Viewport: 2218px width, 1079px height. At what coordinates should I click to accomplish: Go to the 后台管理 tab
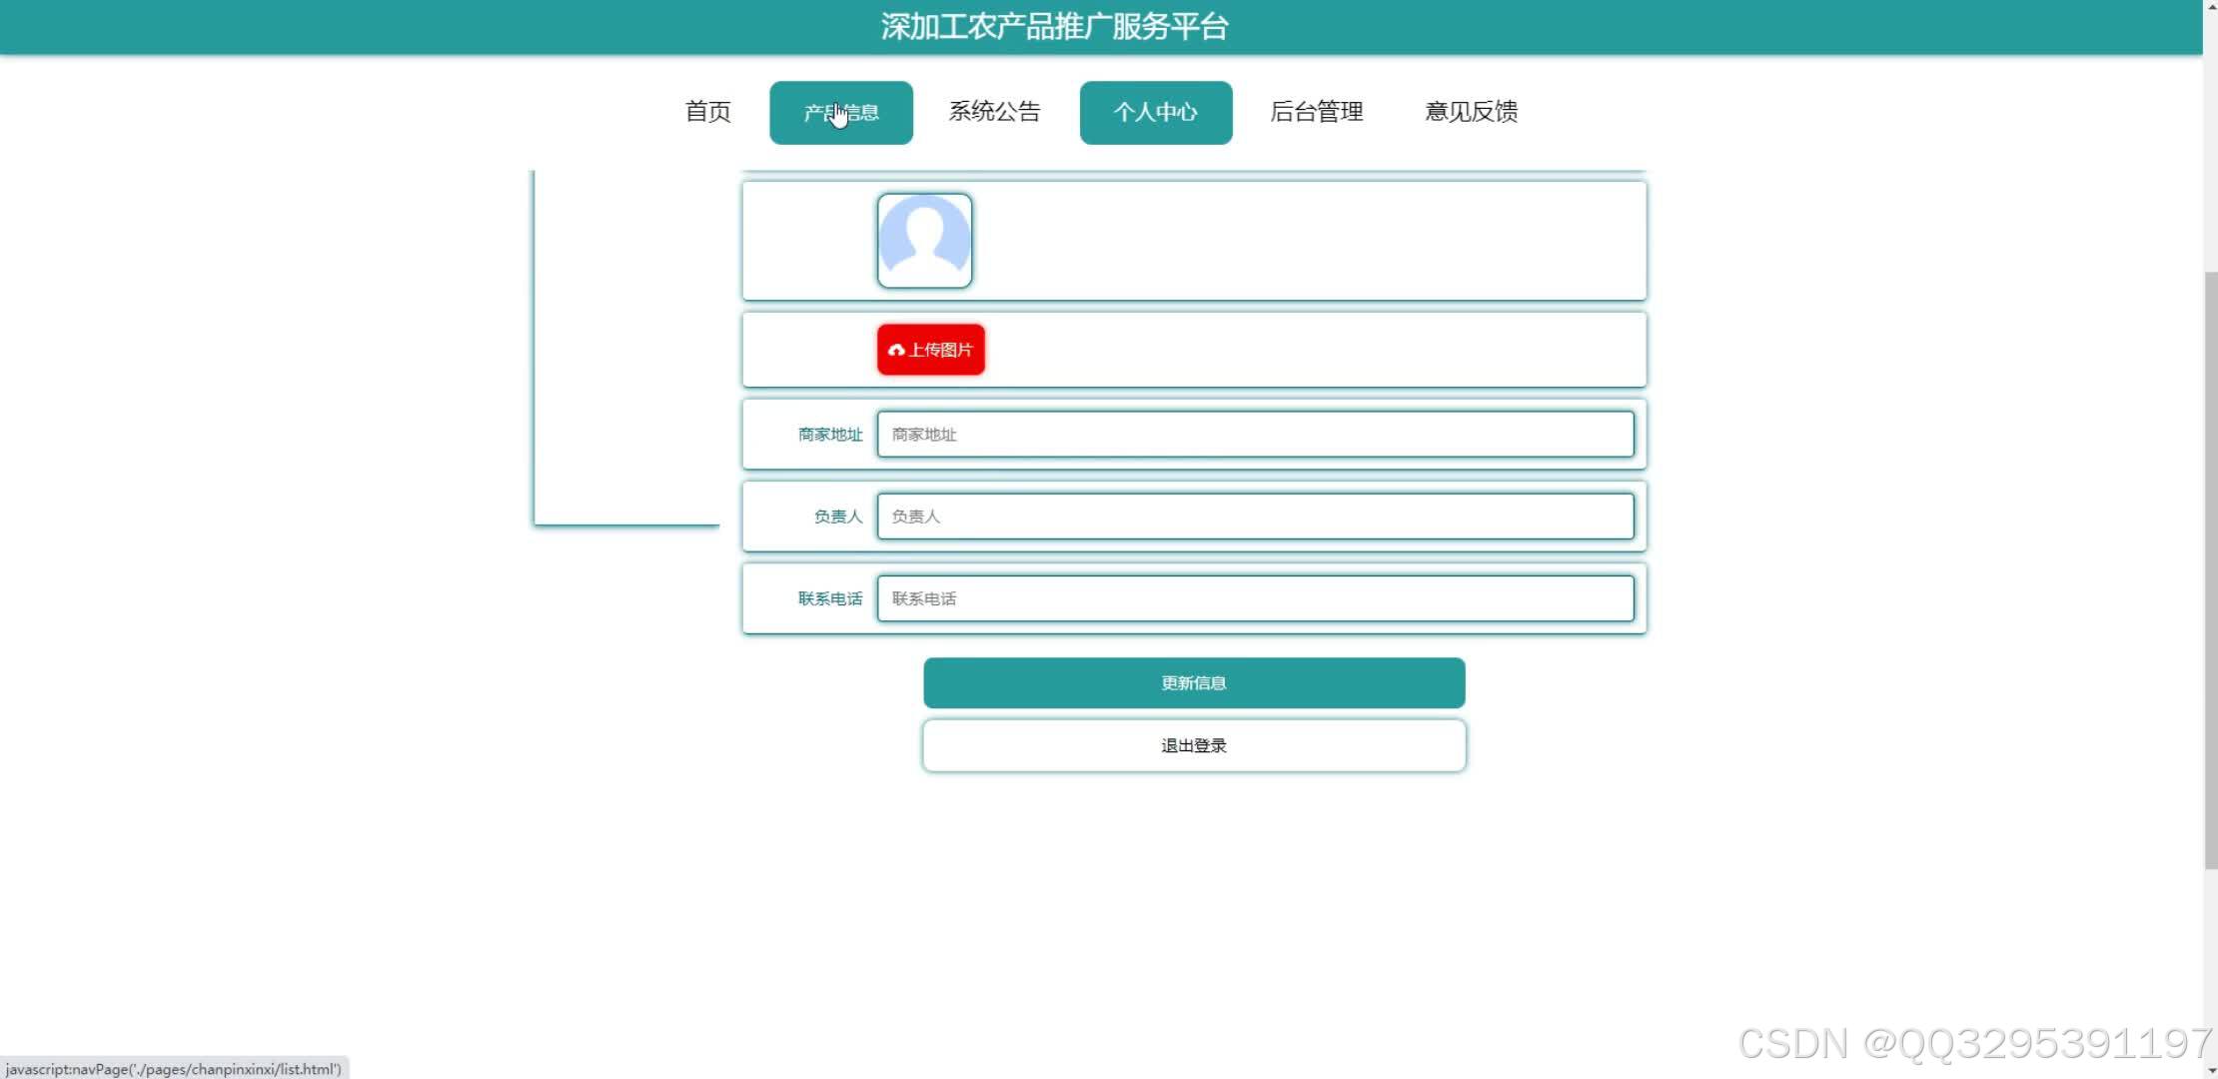(1316, 112)
